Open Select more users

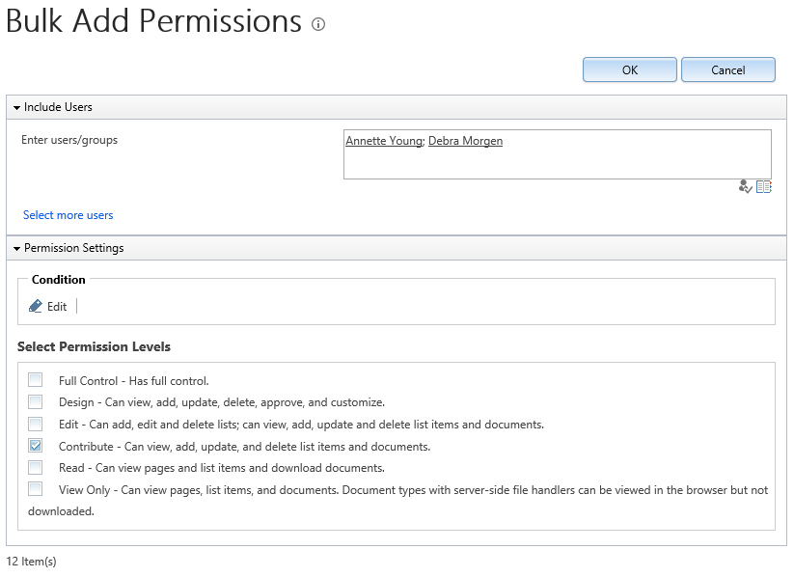(68, 214)
